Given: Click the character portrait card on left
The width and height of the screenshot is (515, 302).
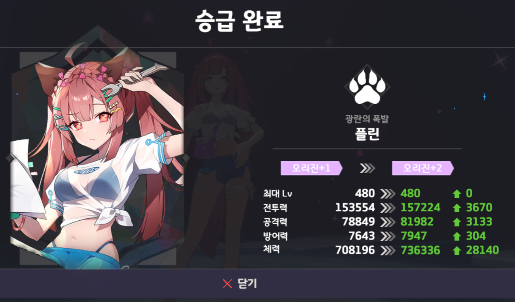Looking at the screenshot, I should click(x=97, y=159).
